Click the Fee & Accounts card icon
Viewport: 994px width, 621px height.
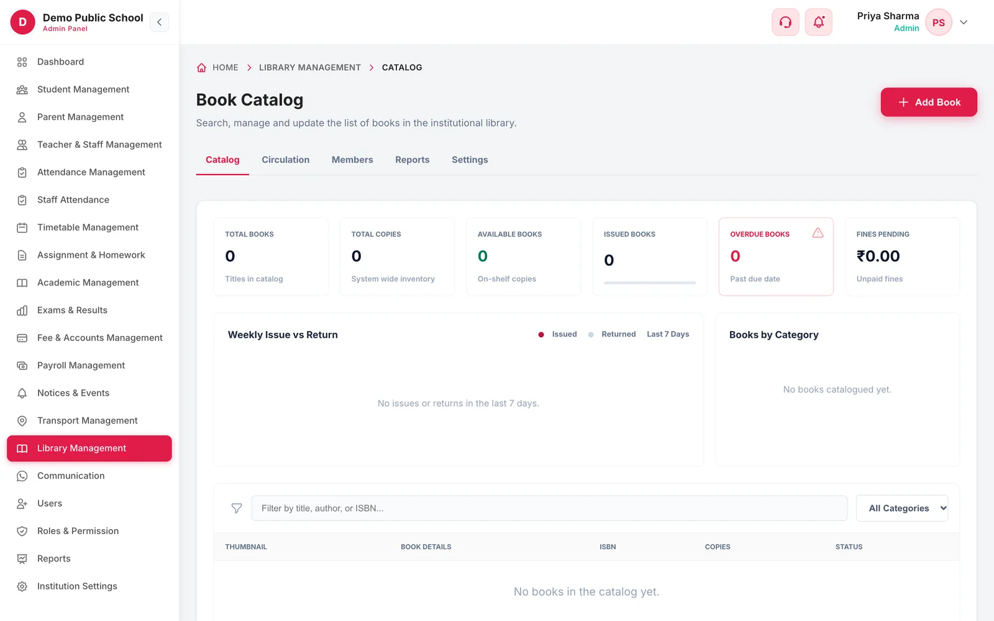coord(22,338)
